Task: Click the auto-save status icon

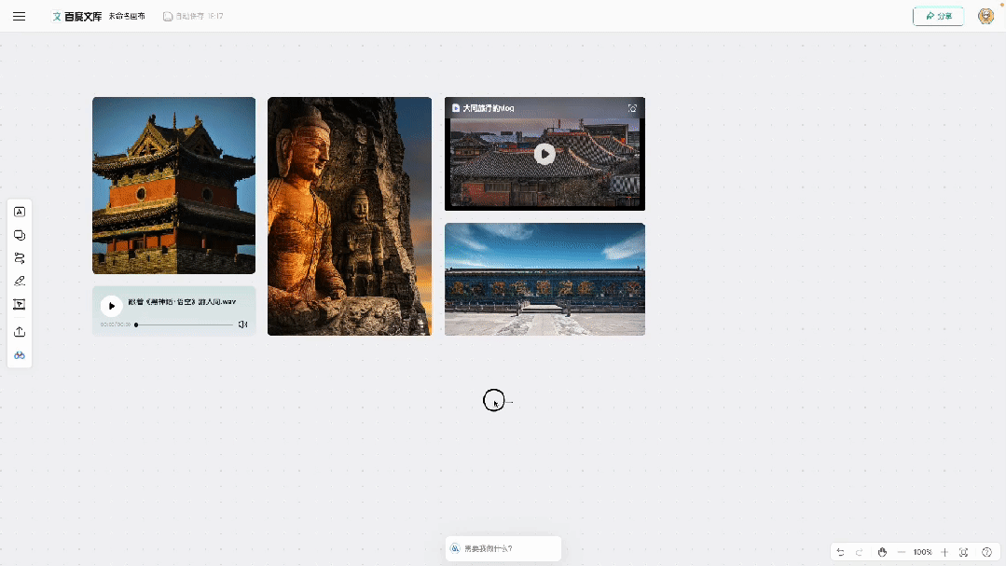Action: [168, 16]
